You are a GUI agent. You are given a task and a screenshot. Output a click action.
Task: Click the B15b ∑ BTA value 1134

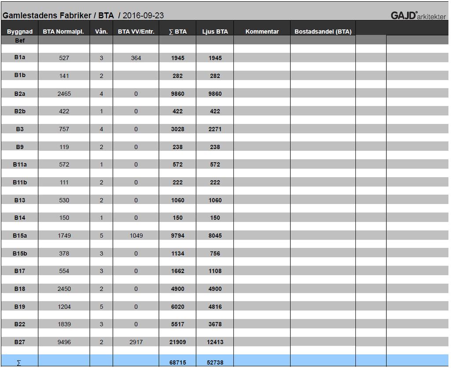pyautogui.click(x=178, y=253)
